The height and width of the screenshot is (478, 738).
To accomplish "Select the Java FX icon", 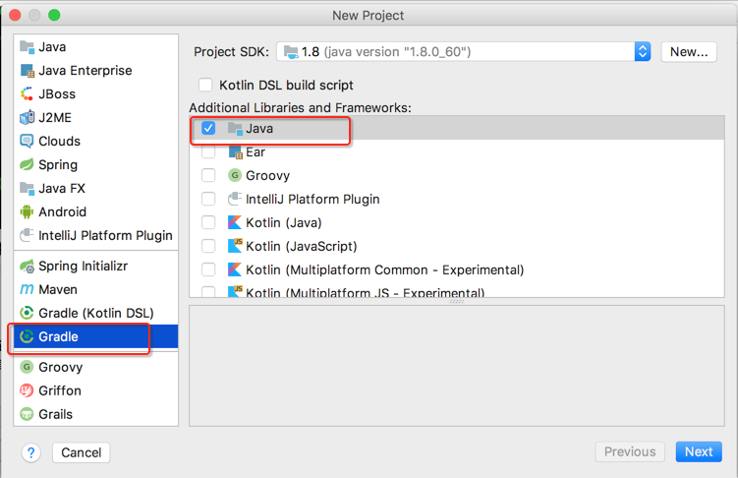I will pyautogui.click(x=27, y=189).
